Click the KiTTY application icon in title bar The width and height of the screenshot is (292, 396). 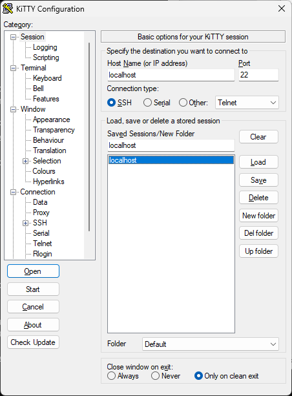[x=8, y=8]
